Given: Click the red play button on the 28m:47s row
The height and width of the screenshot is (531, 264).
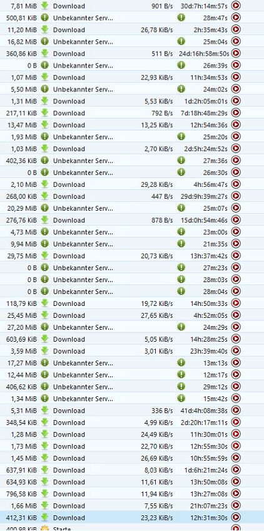Looking at the screenshot, I should point(236,18).
